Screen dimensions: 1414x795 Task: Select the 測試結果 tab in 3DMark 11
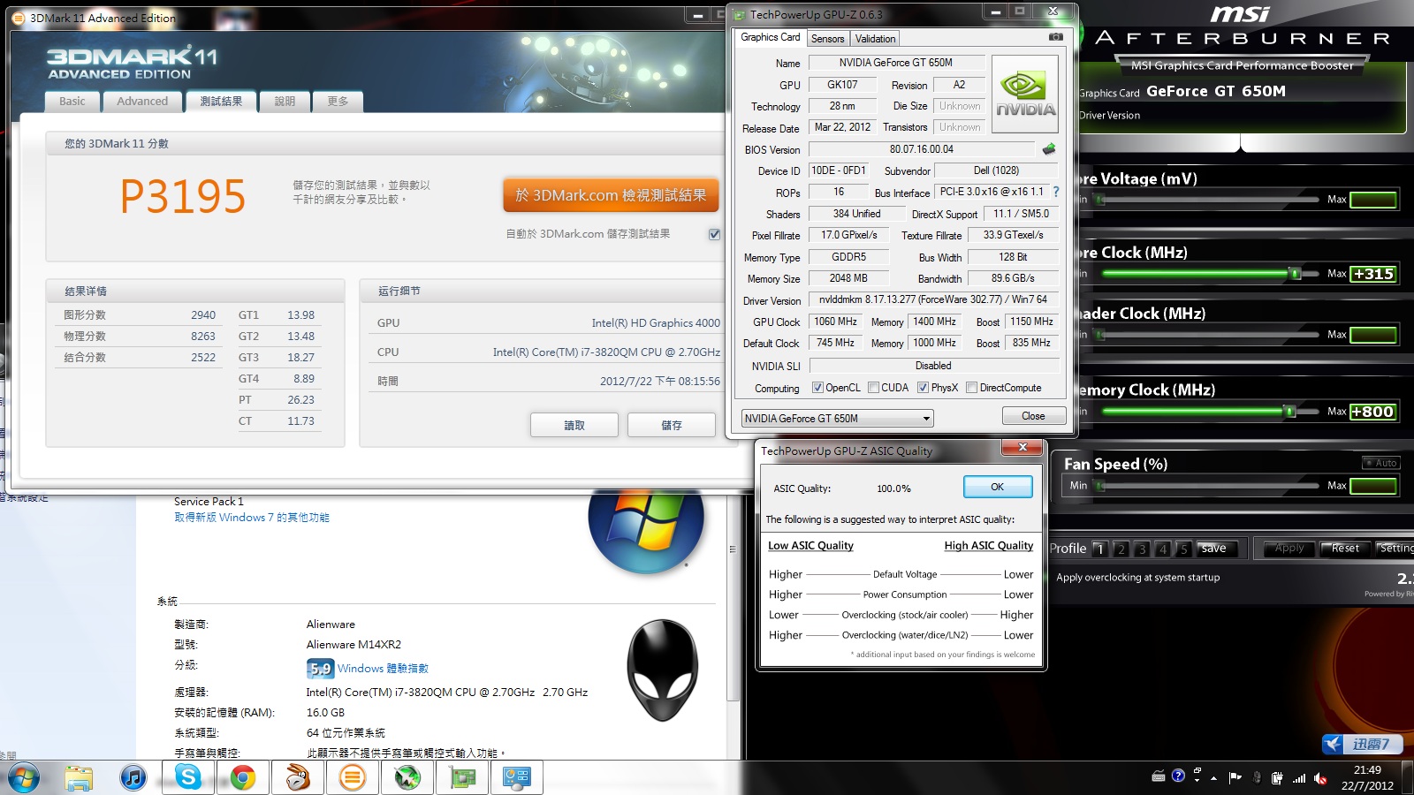click(221, 101)
